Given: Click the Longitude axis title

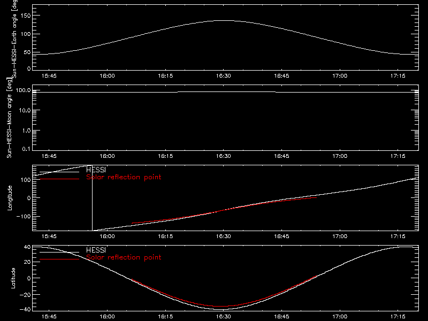Looking at the screenshot, I should pyautogui.click(x=10, y=198).
